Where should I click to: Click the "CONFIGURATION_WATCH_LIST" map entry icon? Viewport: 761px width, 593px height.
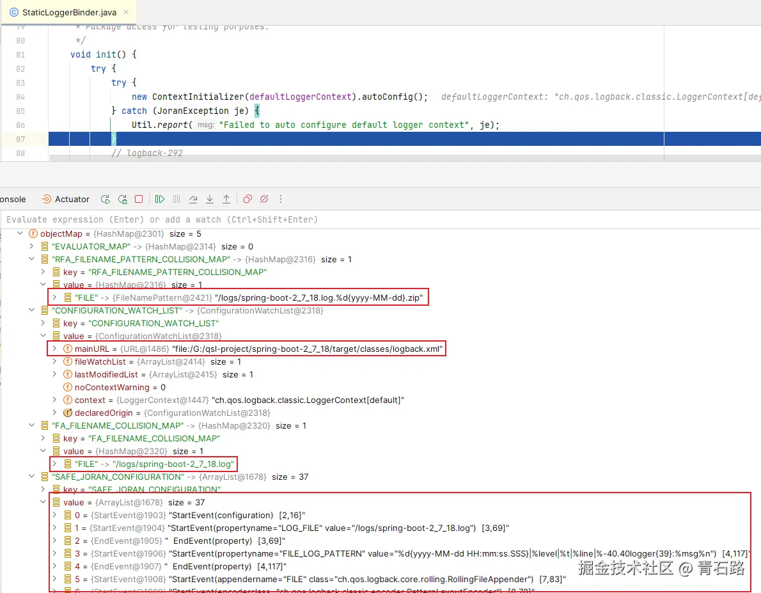point(45,310)
